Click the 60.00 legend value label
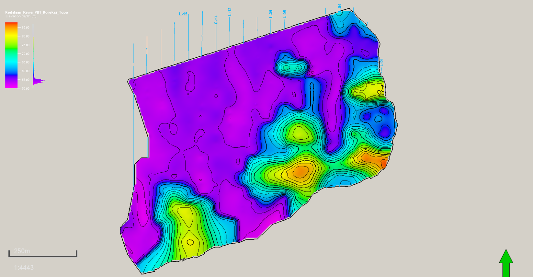 tap(26, 71)
